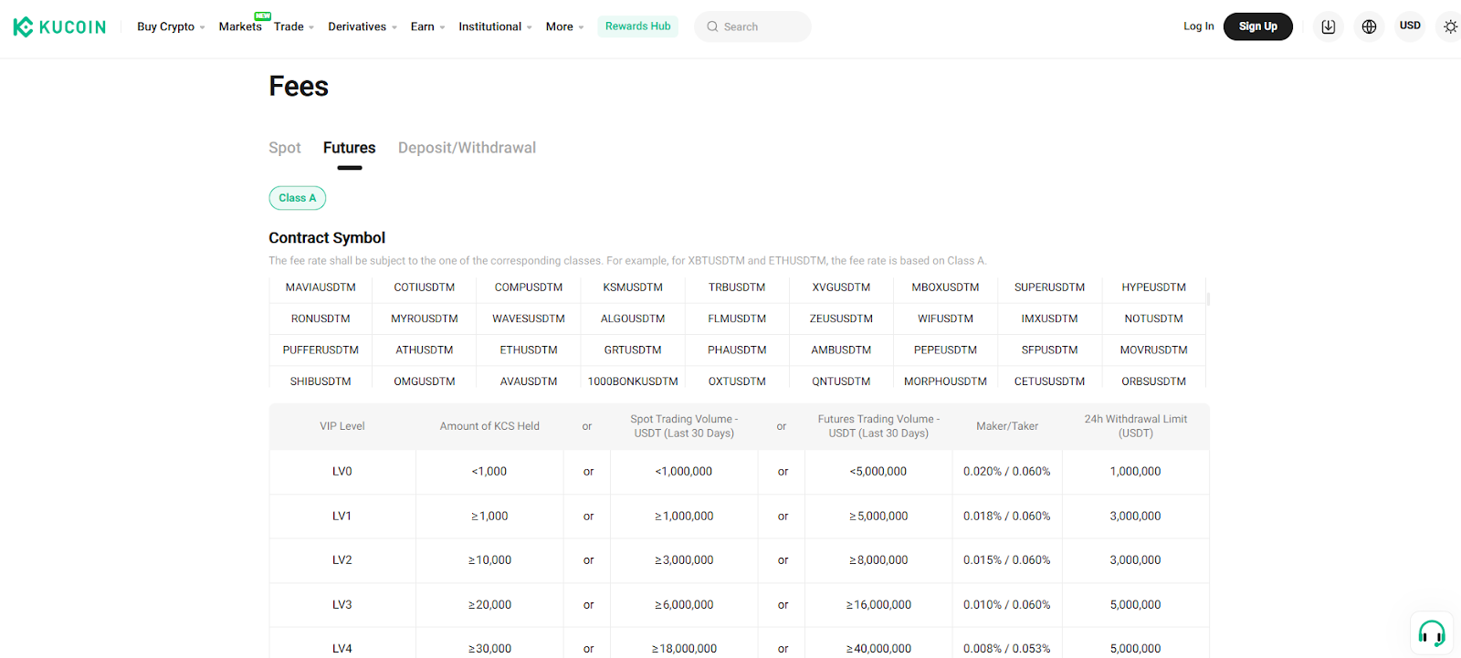Click the MAVIAUSDTM contract symbol
This screenshot has height=658, width=1461.
point(321,287)
